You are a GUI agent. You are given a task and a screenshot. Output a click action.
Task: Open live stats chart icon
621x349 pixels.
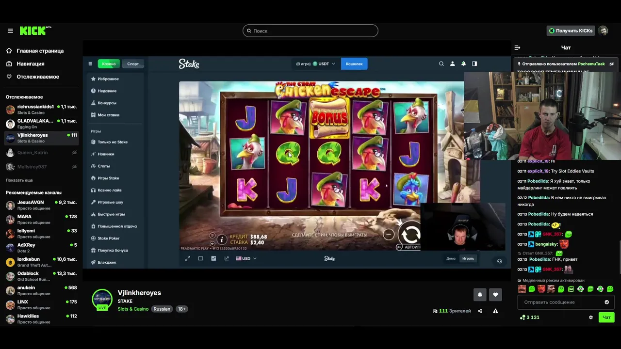[213, 258]
